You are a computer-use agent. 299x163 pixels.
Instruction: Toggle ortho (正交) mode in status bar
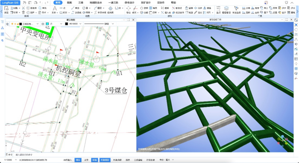86,160
